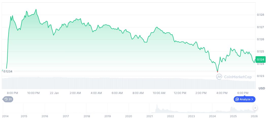
Task: Jump to 2014 on the overview timeline
Action: click(5, 116)
